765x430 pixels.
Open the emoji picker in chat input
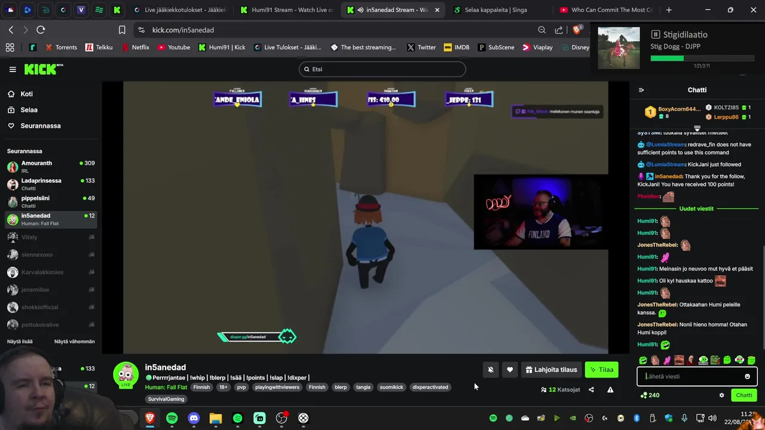pos(747,376)
